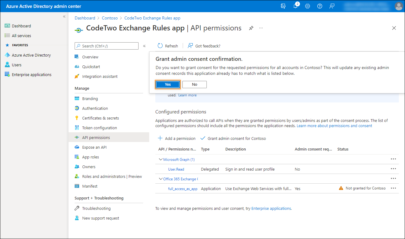Open the User.Read permission link
The width and height of the screenshot is (405, 239).
coord(176,169)
